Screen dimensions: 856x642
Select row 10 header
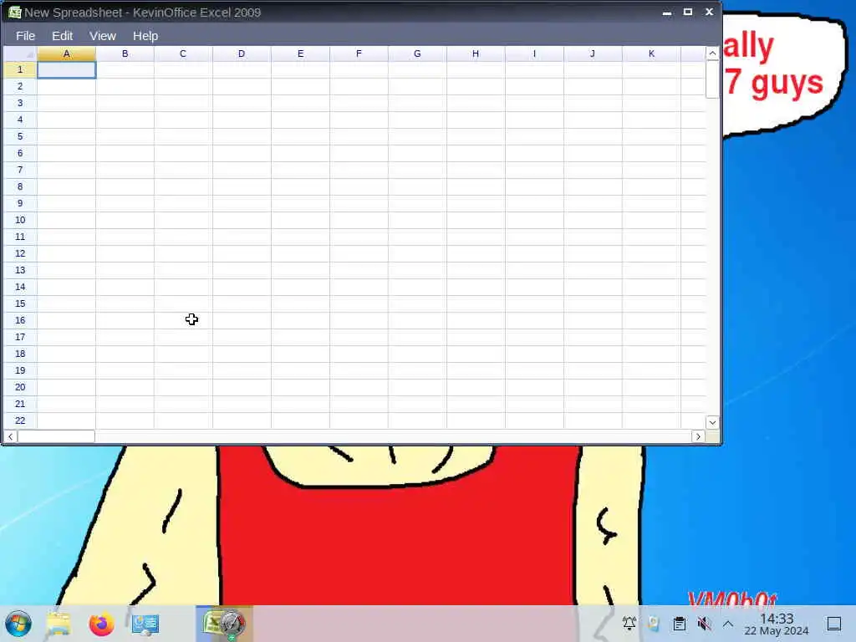[20, 220]
